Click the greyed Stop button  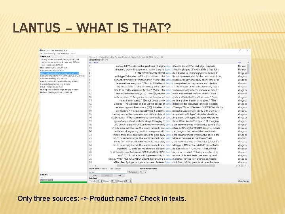tap(107, 176)
